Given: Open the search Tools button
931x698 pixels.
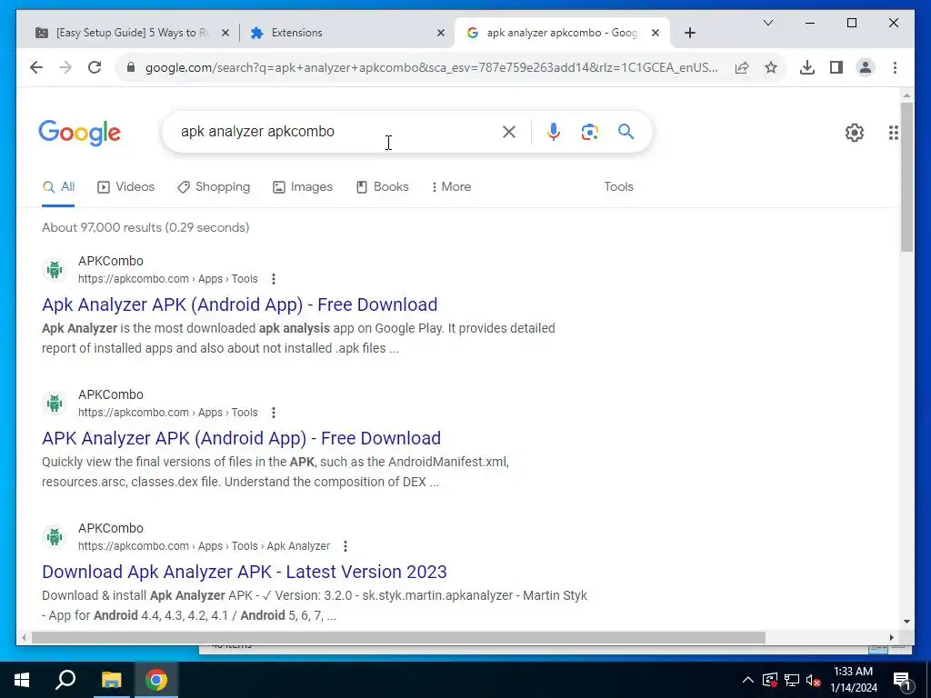Looking at the screenshot, I should tap(618, 187).
